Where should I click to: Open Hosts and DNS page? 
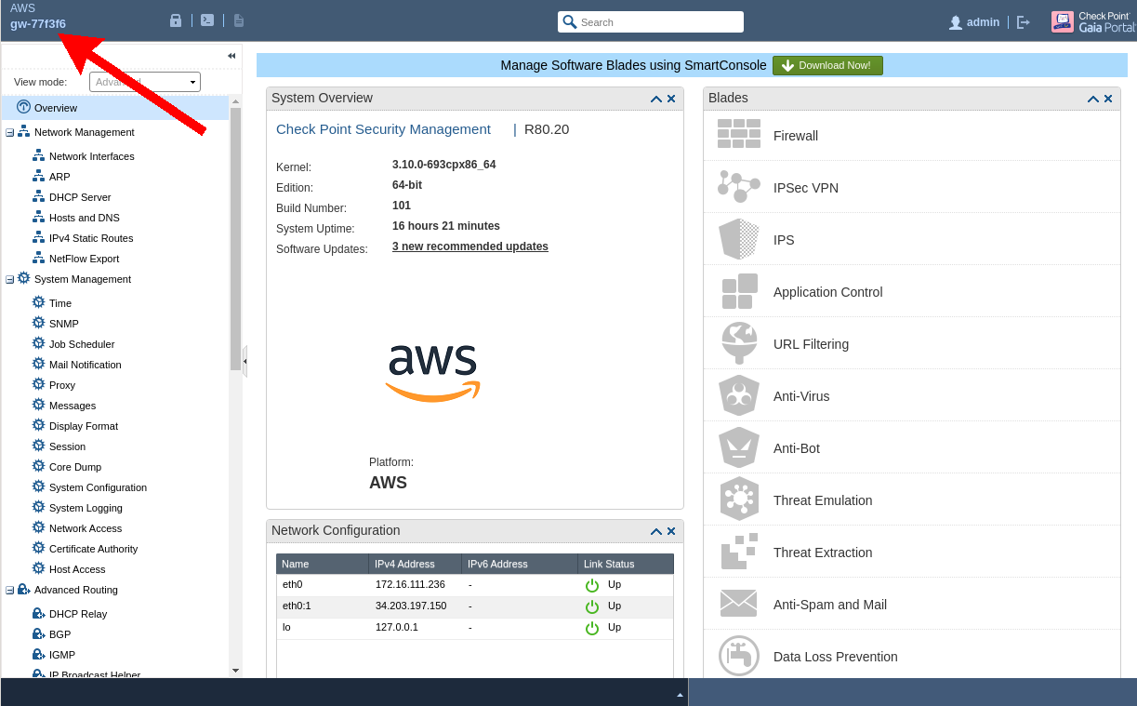85,218
